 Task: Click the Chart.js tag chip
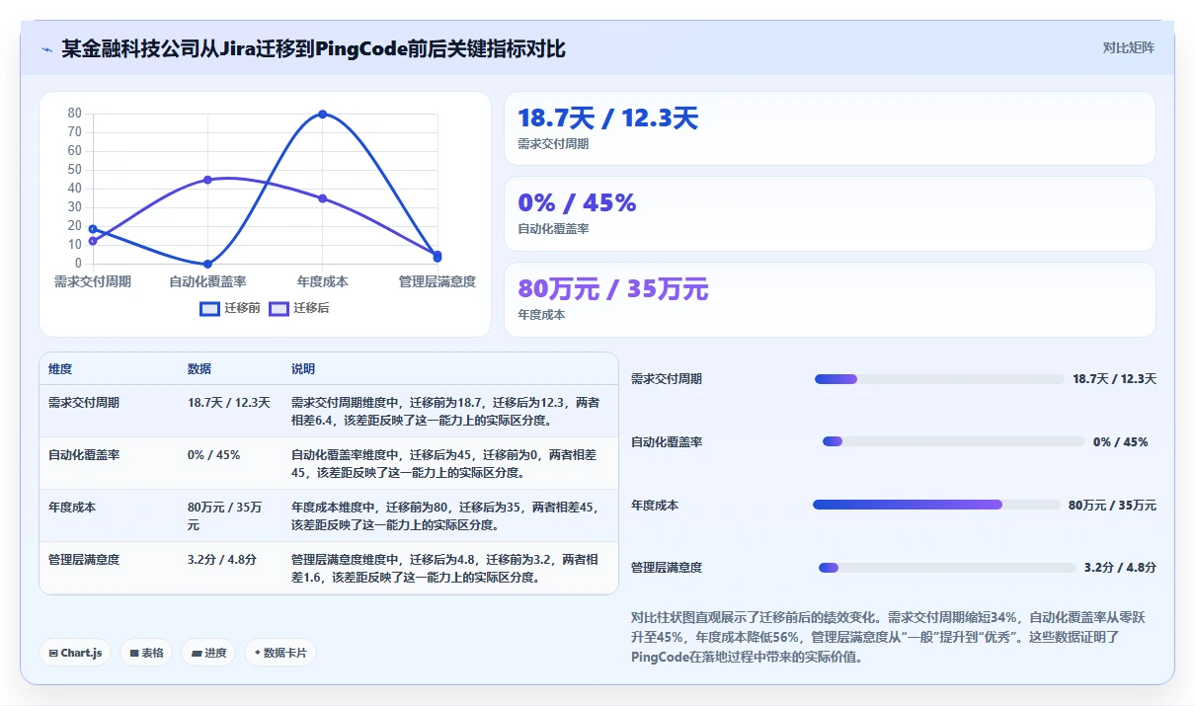tap(75, 653)
